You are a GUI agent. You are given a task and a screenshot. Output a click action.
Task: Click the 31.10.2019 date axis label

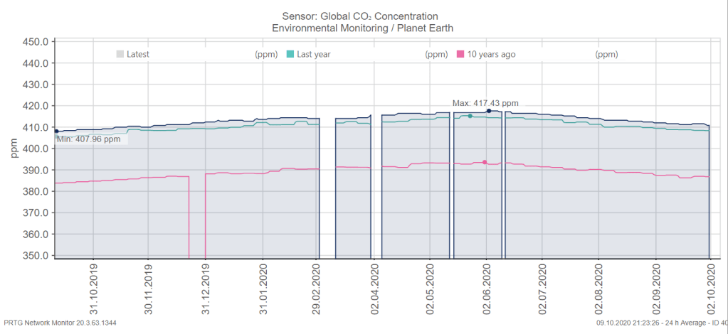pos(93,291)
